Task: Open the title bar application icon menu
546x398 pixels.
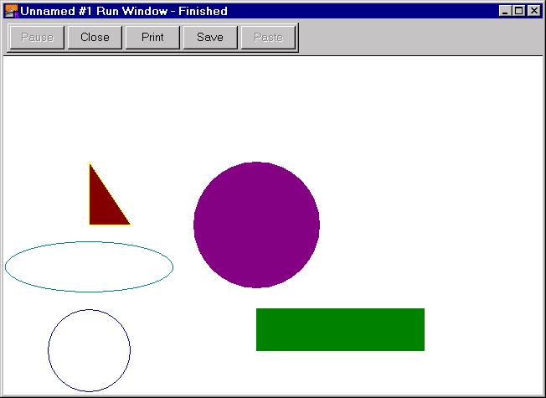Action: click(12, 11)
